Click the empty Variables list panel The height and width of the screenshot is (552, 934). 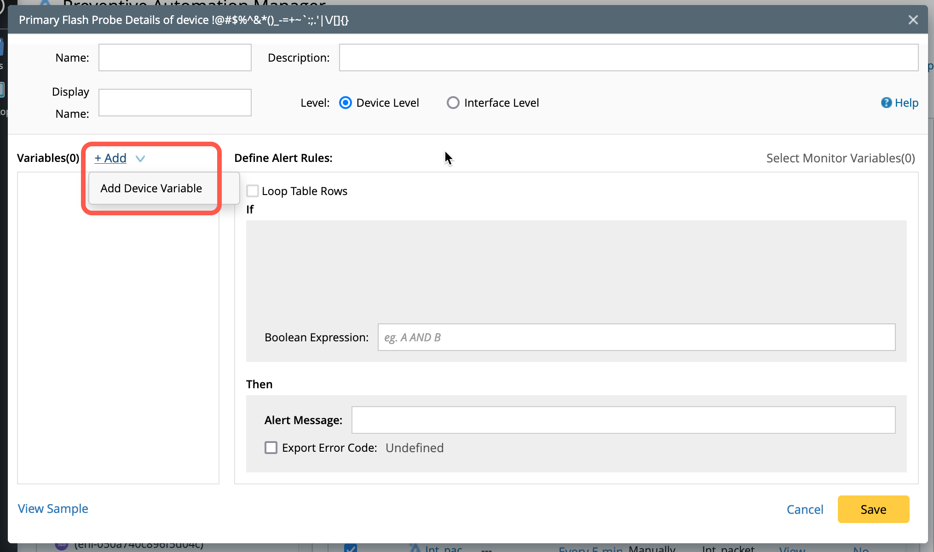point(118,345)
